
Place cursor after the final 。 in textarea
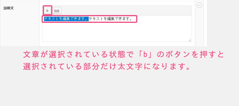pos(132,19)
